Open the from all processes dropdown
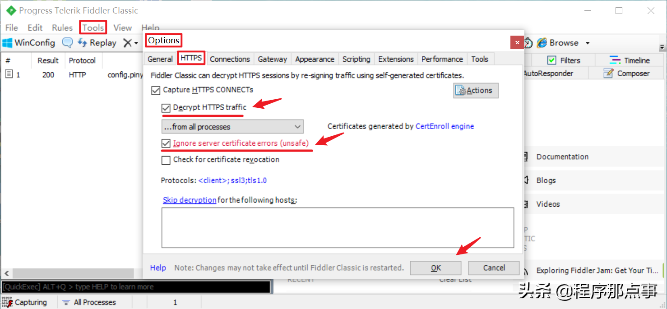 (x=232, y=127)
